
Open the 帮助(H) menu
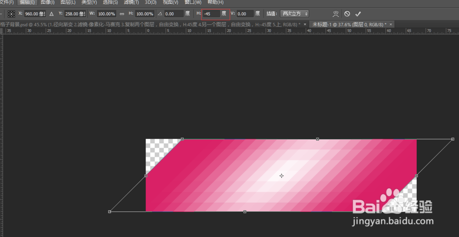(215, 2)
